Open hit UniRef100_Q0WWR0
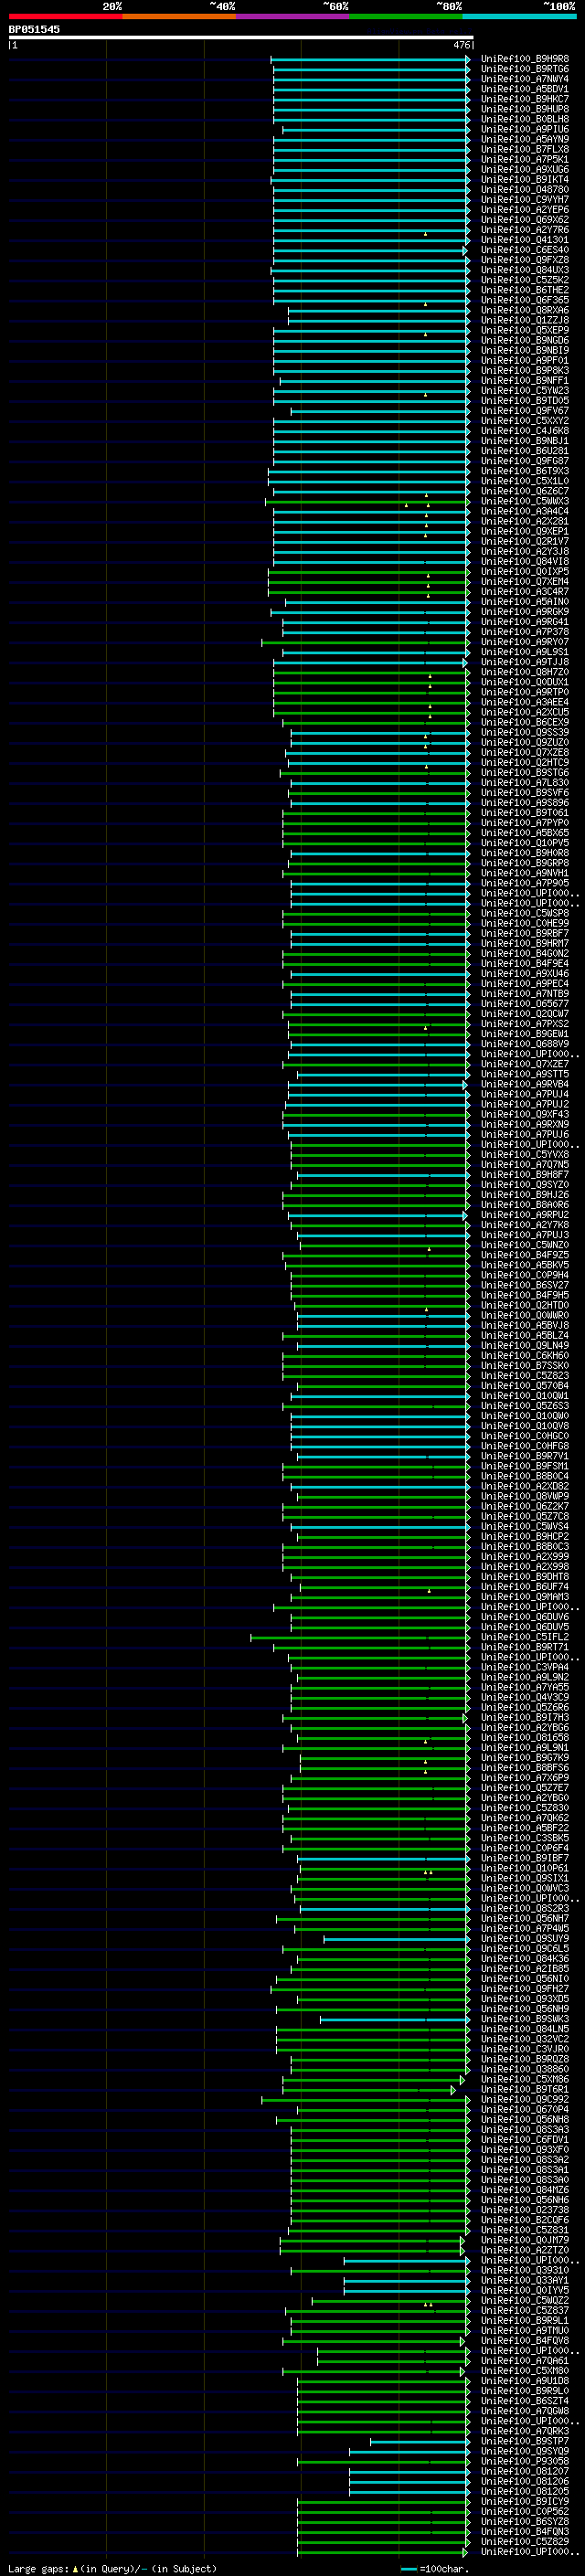Image resolution: width=585 pixels, height=2576 pixels. click(525, 1315)
